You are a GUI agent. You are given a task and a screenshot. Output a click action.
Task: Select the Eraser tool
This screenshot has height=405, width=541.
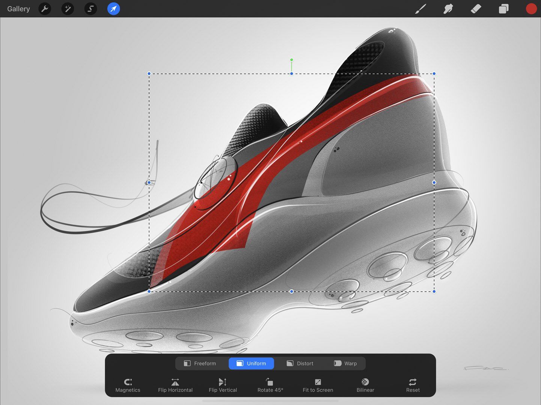point(476,9)
